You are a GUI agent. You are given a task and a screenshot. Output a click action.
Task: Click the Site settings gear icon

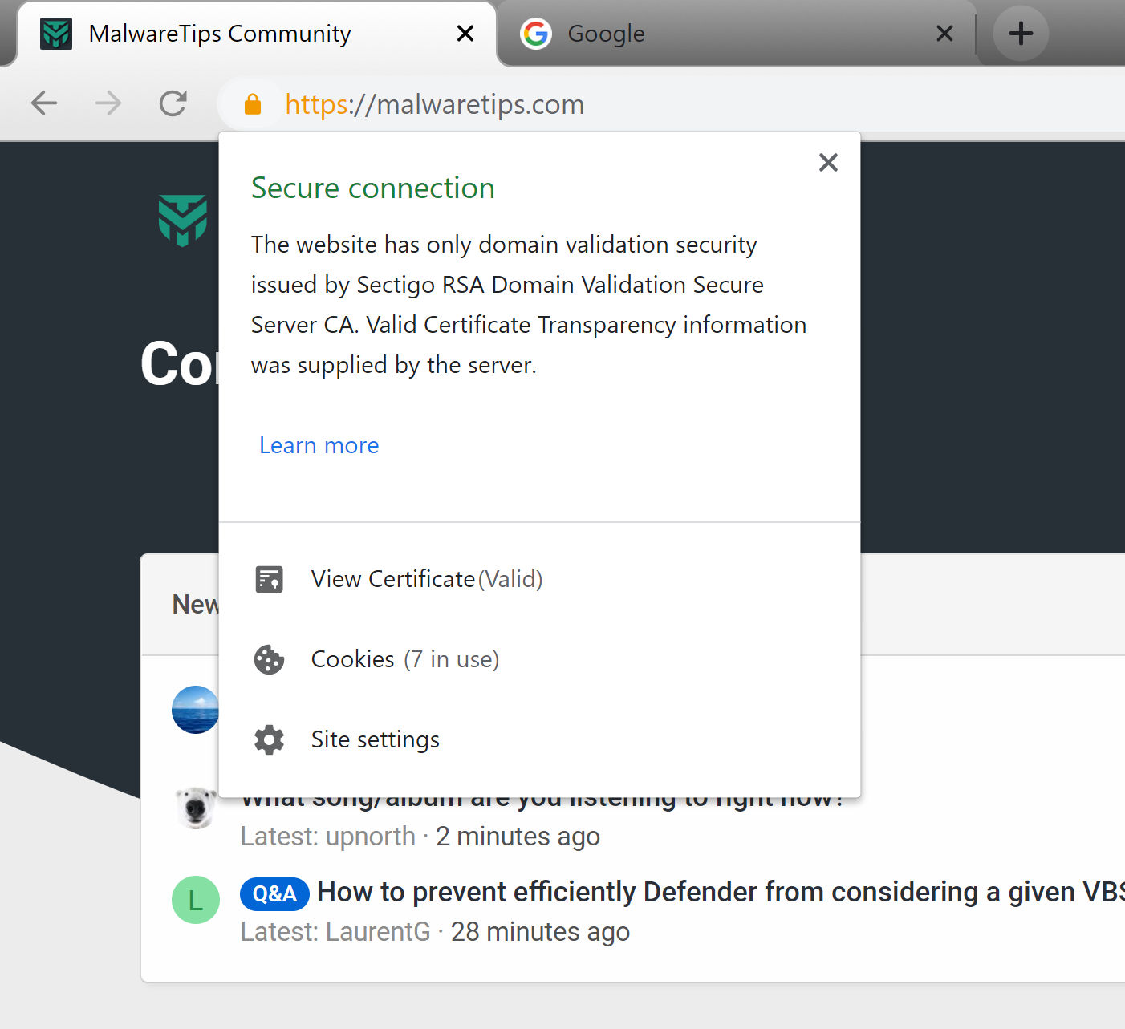coord(269,739)
